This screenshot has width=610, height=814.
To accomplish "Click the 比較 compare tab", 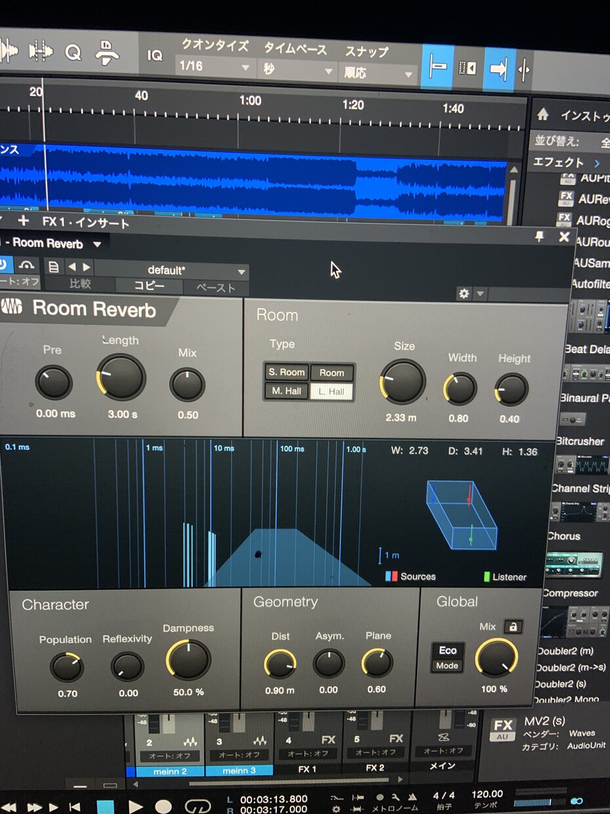I will point(80,284).
